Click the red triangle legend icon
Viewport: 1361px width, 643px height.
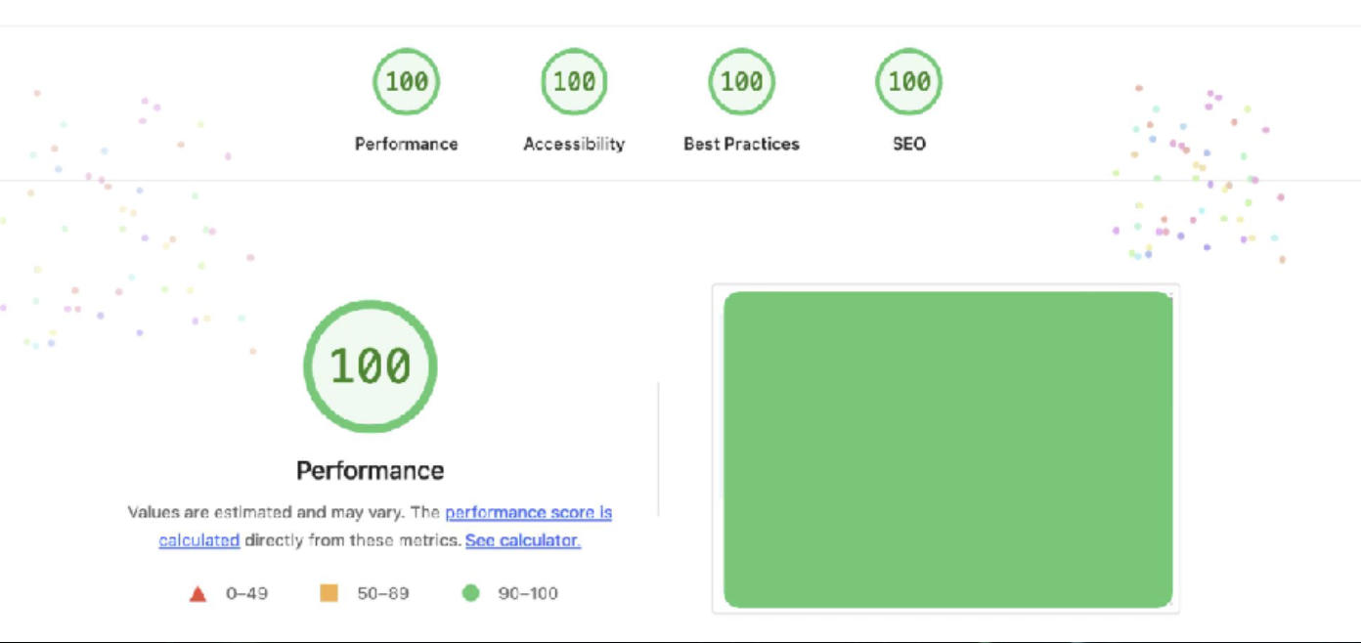(x=198, y=593)
